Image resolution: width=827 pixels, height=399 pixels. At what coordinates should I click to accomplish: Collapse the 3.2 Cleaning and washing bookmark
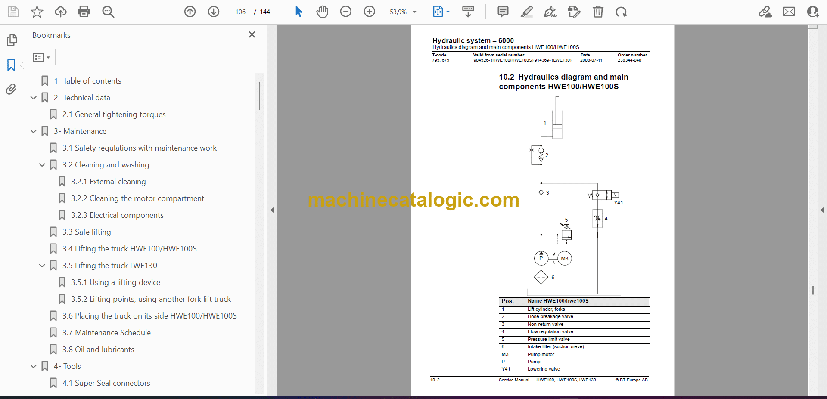pyautogui.click(x=42, y=165)
